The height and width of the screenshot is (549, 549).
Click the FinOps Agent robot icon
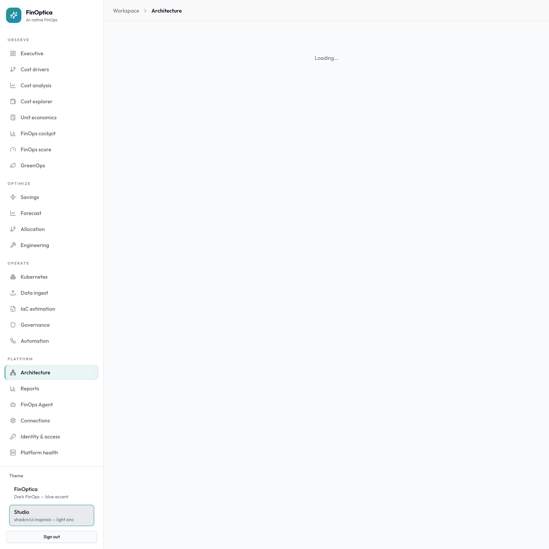click(x=13, y=405)
